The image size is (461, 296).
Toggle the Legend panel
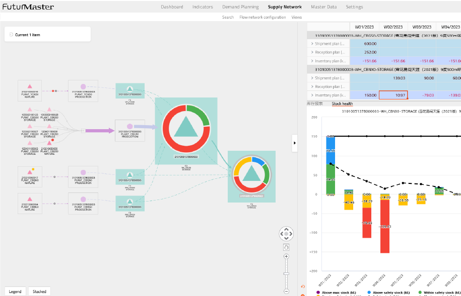pyautogui.click(x=15, y=291)
